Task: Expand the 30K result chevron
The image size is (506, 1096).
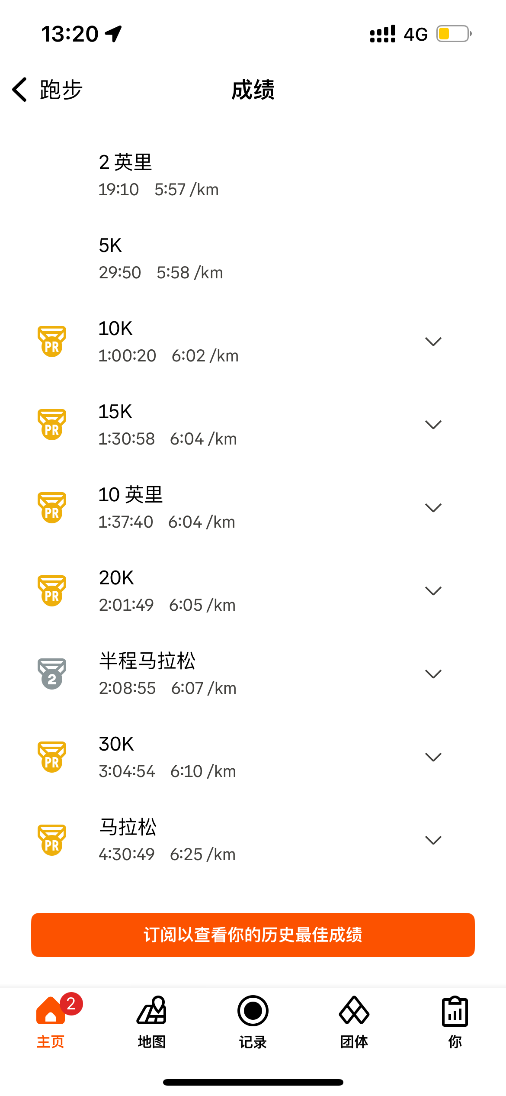Action: 433,757
